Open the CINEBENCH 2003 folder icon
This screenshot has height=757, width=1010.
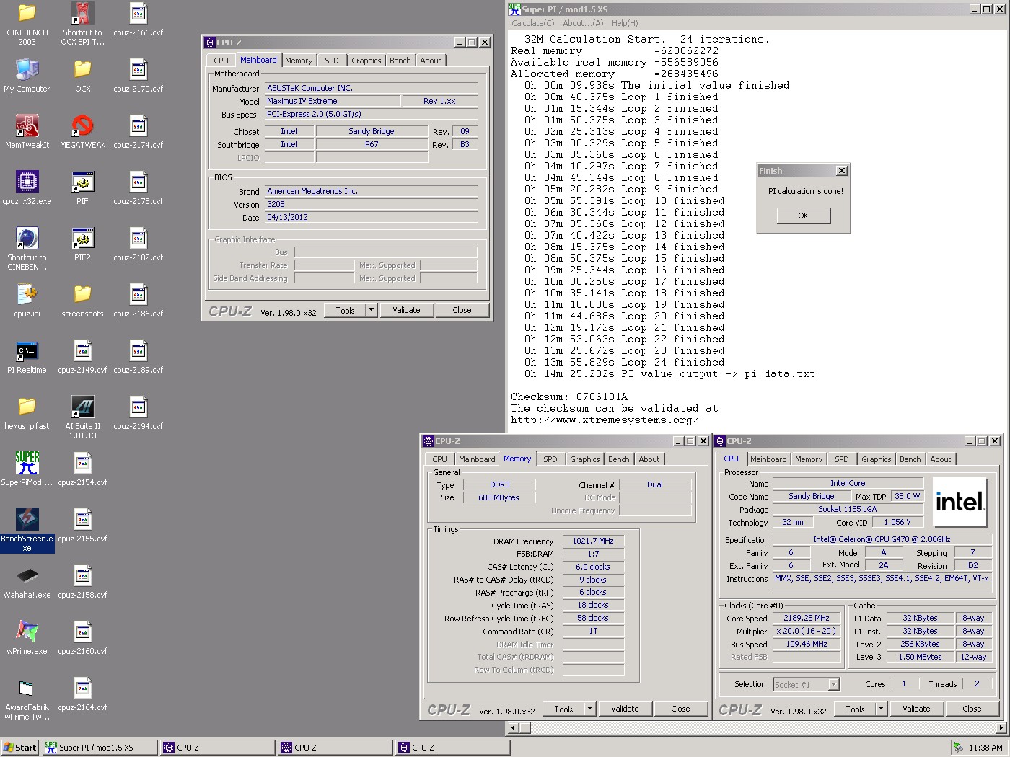click(27, 14)
